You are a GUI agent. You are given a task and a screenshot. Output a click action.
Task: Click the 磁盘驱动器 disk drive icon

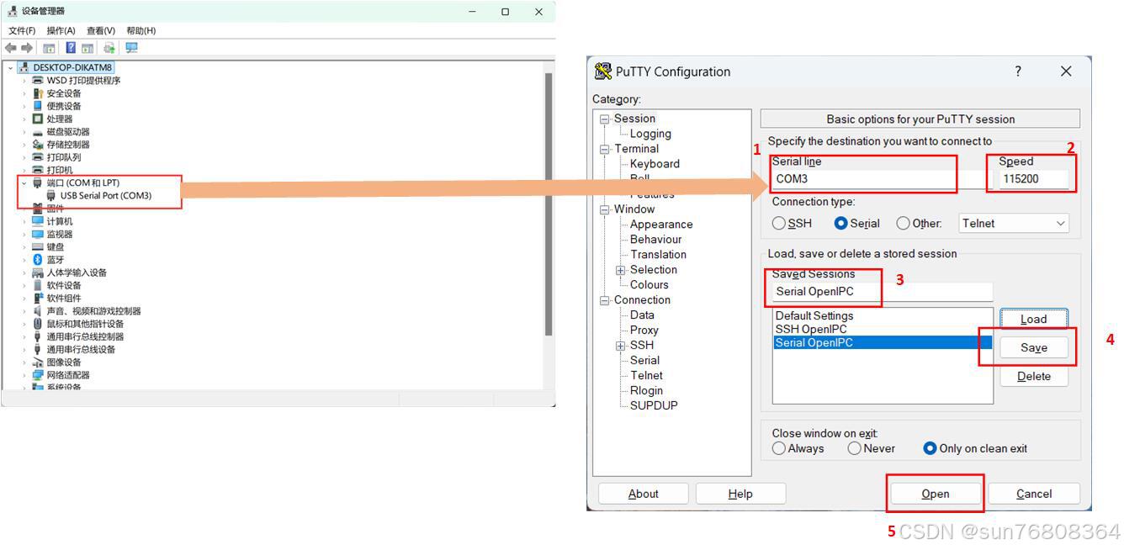(x=38, y=132)
